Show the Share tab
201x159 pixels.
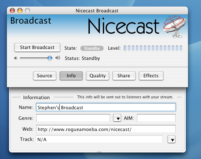click(x=124, y=76)
